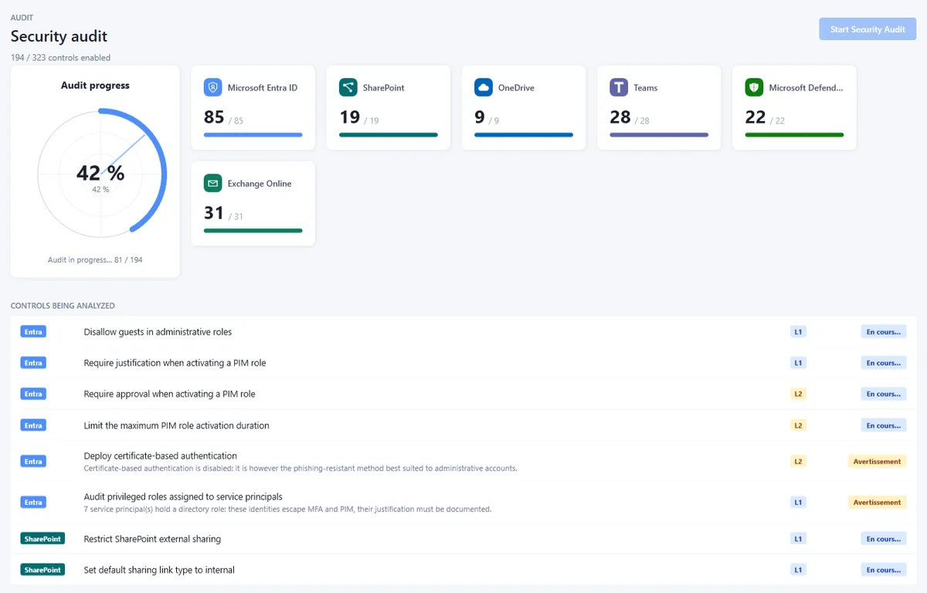Click 'En cours...' status for 'Set default sharing link'
The width and height of the screenshot is (927, 593).
click(x=884, y=570)
